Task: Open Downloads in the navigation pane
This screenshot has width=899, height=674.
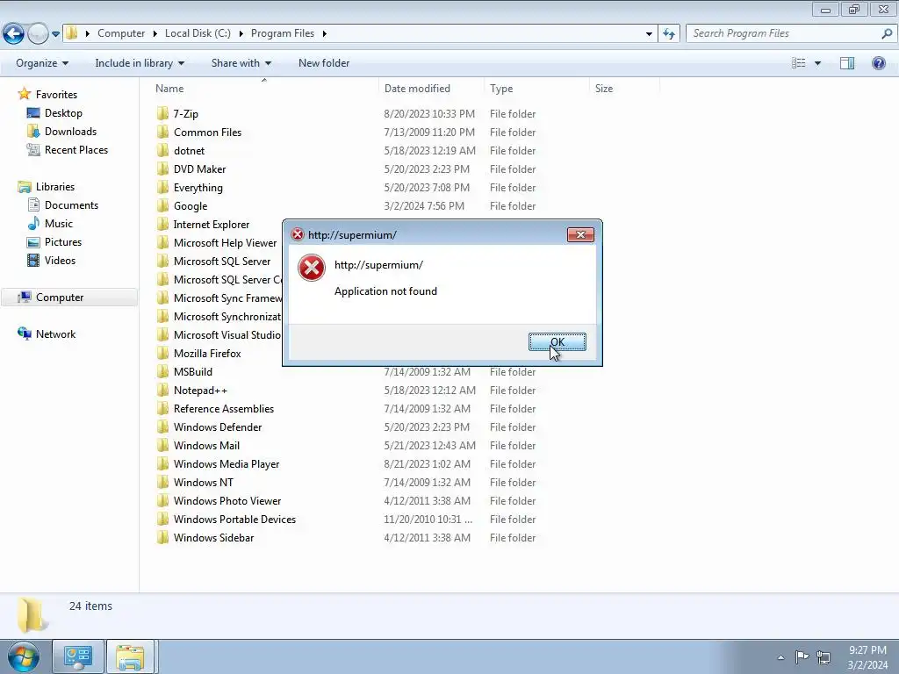Action: 70,132
